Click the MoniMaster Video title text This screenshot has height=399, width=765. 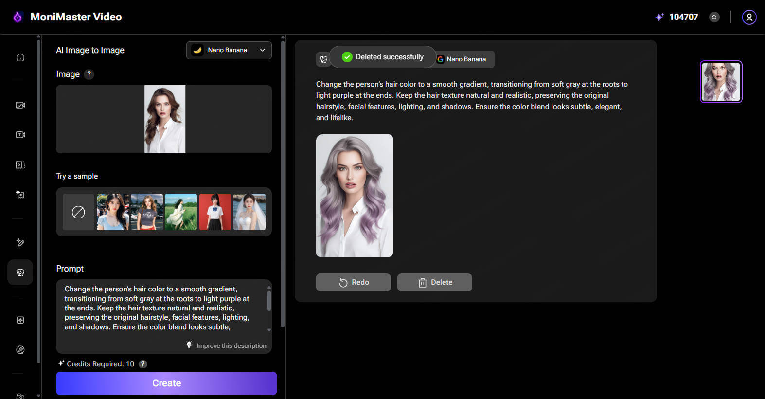76,17
